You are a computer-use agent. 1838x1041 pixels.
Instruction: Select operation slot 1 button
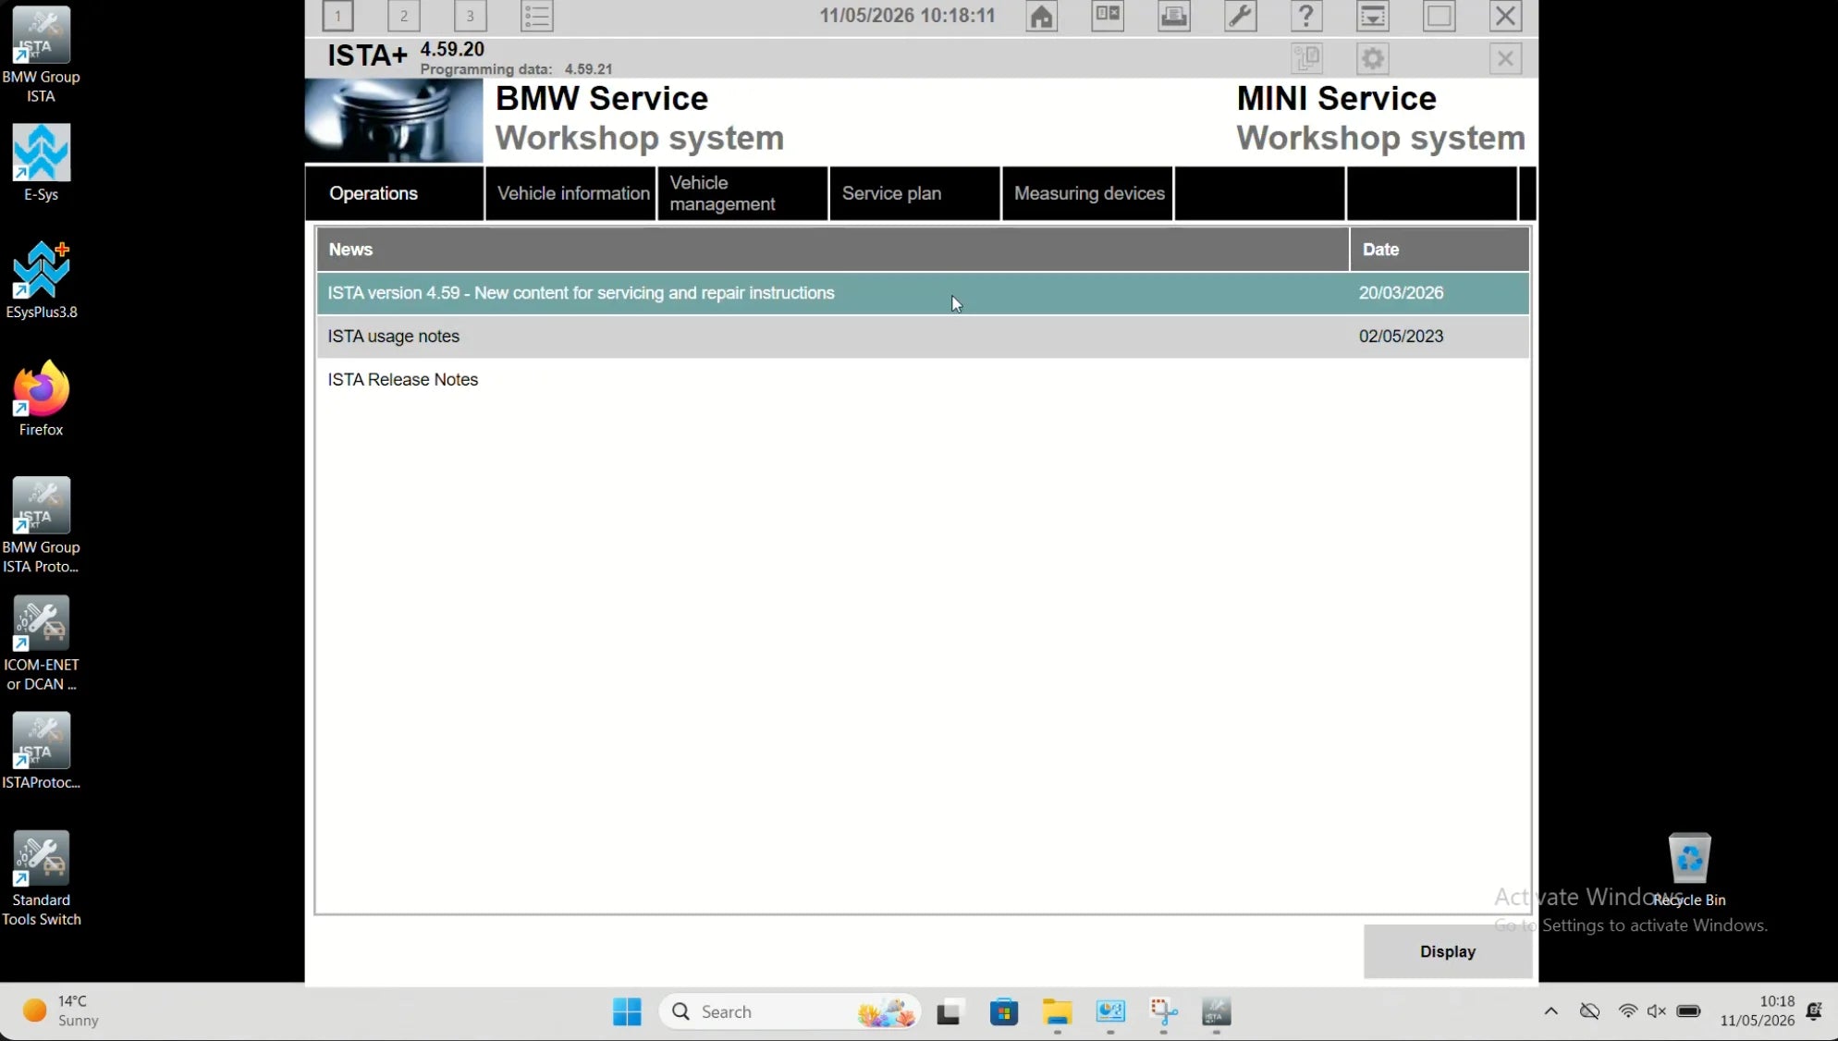point(338,16)
